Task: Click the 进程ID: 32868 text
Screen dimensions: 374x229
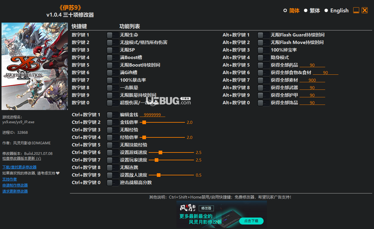Action: (x=15, y=132)
